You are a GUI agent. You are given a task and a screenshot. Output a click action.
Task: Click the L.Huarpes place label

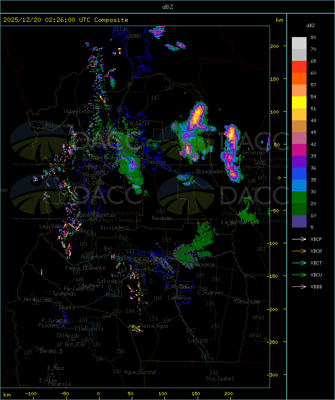pyautogui.click(x=210, y=293)
